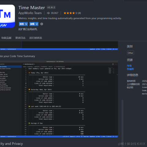Click the Time Master extension title
The height and width of the screenshot is (147, 147).
32,8
